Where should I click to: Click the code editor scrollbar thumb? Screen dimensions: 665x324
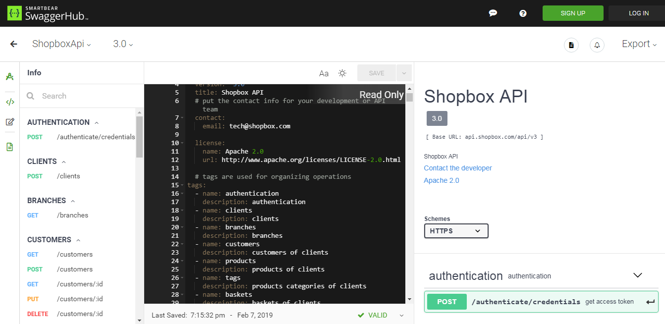click(x=409, y=97)
